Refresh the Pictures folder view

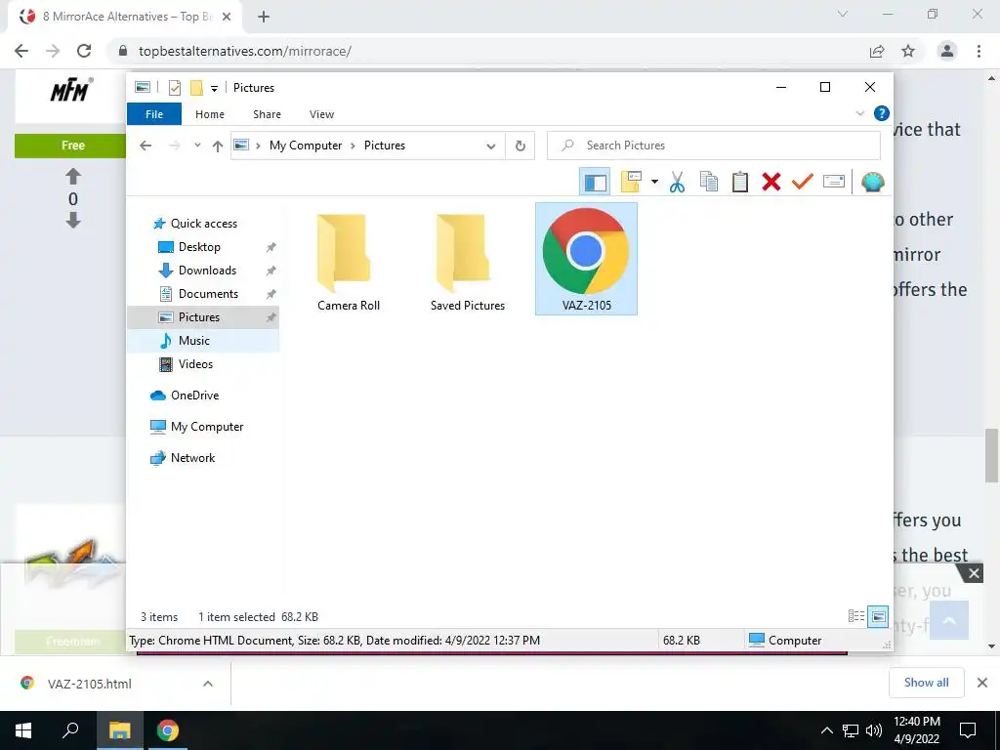point(521,146)
